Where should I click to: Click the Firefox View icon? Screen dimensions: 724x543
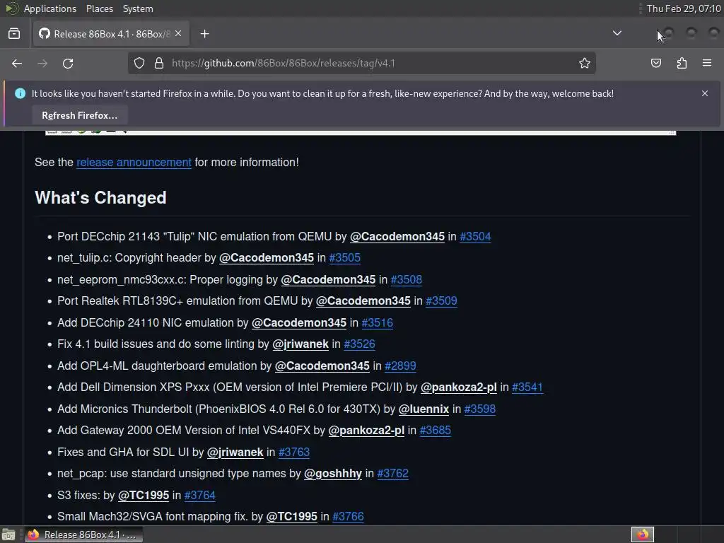pyautogui.click(x=14, y=34)
